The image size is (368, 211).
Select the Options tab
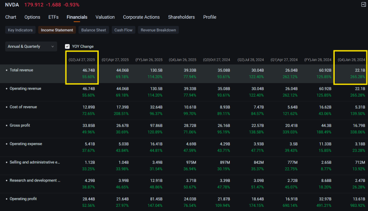(32, 17)
